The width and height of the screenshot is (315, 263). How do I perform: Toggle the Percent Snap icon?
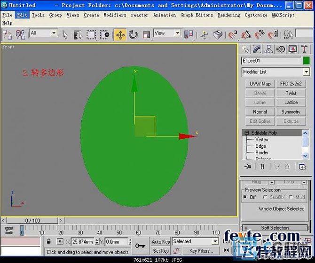click(x=260, y=35)
